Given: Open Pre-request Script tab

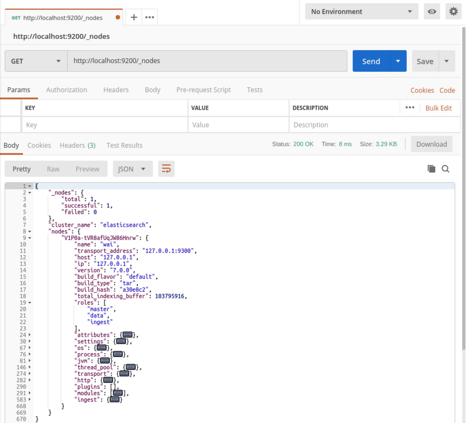Looking at the screenshot, I should click(204, 90).
